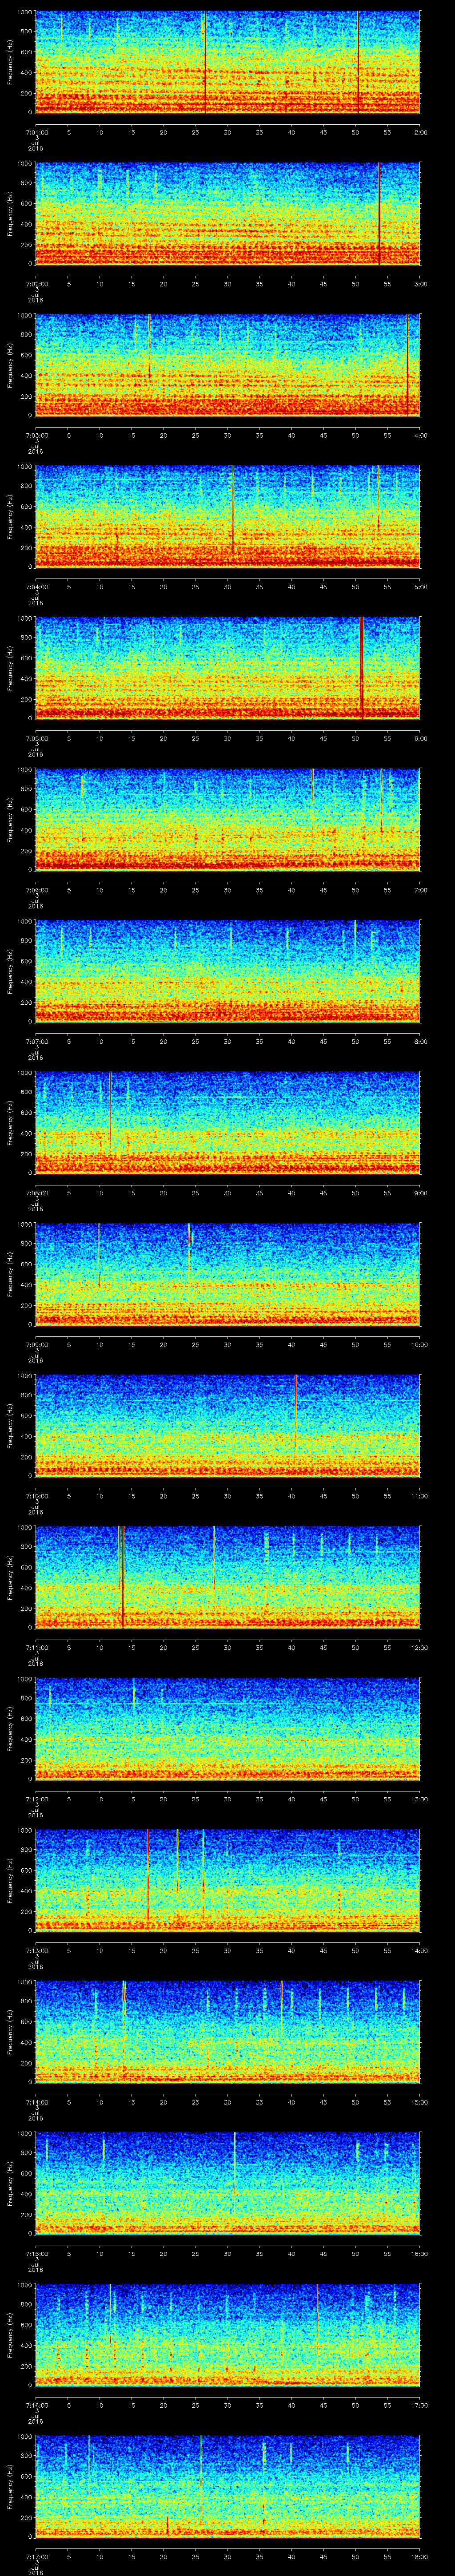Click the 5:00 end time label
This screenshot has width=455, height=2576.
[x=420, y=586]
